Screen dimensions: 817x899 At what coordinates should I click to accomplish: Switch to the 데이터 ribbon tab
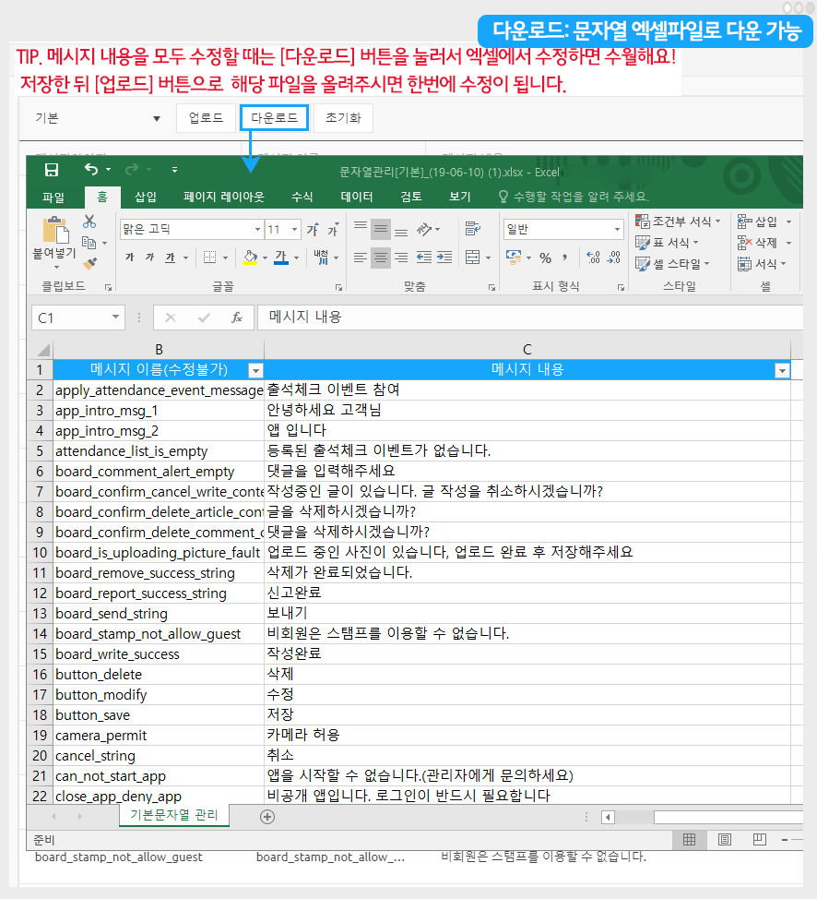point(357,197)
